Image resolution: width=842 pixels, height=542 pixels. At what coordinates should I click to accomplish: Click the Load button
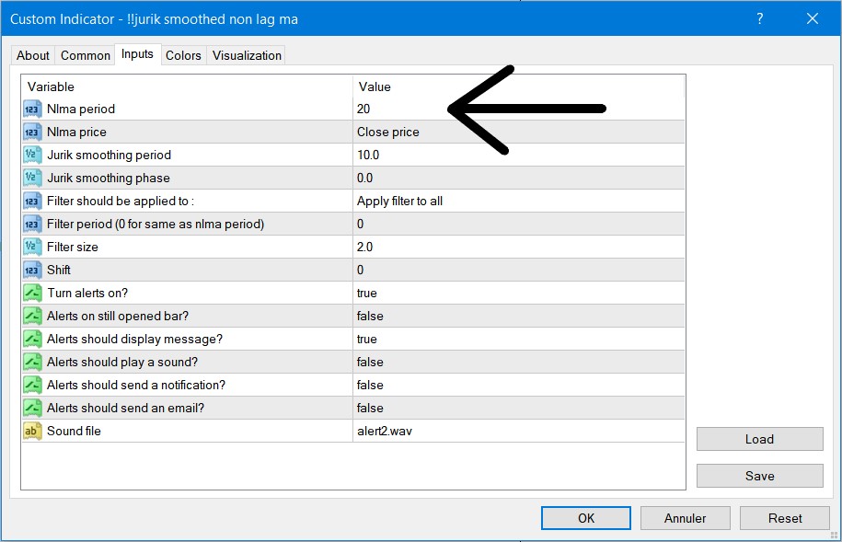coord(759,439)
